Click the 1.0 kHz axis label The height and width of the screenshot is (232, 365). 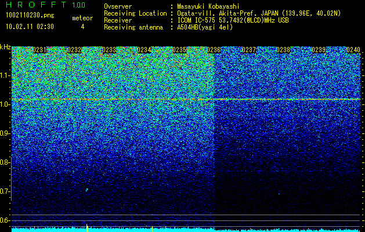pos(5,105)
